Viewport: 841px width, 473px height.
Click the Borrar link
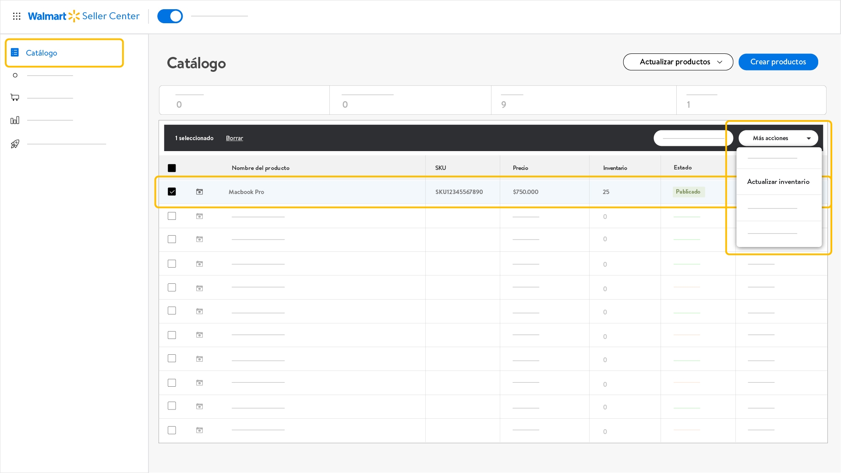(x=234, y=138)
